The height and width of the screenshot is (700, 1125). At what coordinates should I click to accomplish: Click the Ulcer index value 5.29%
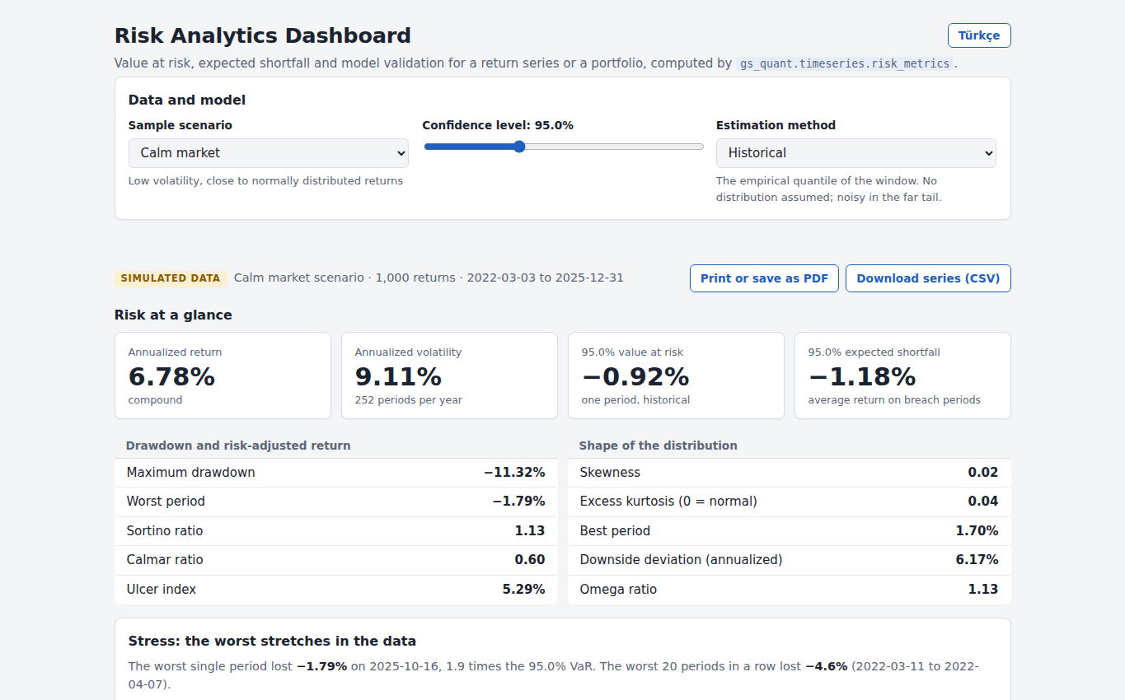coord(523,590)
